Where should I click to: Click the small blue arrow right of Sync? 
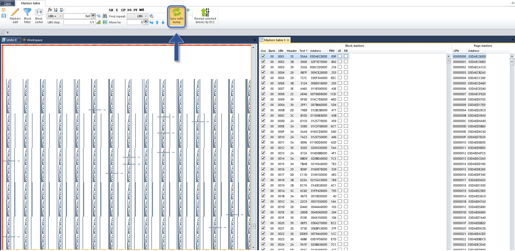click(x=188, y=9)
